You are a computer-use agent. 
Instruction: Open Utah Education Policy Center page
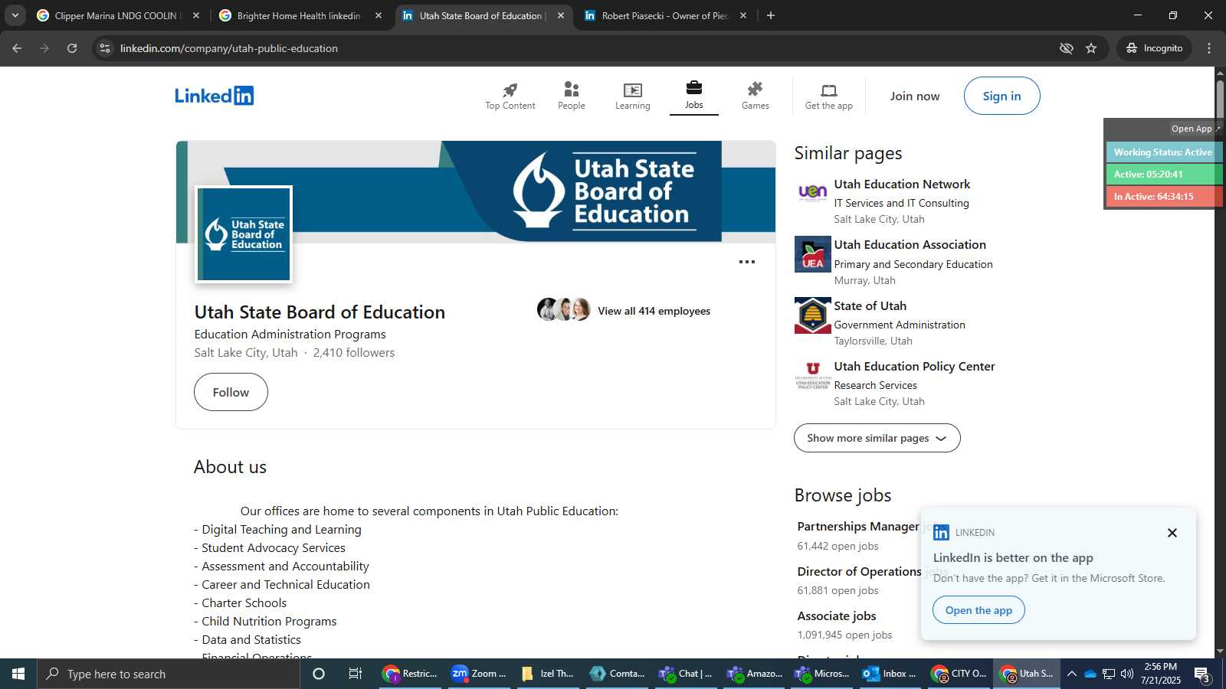coord(914,366)
